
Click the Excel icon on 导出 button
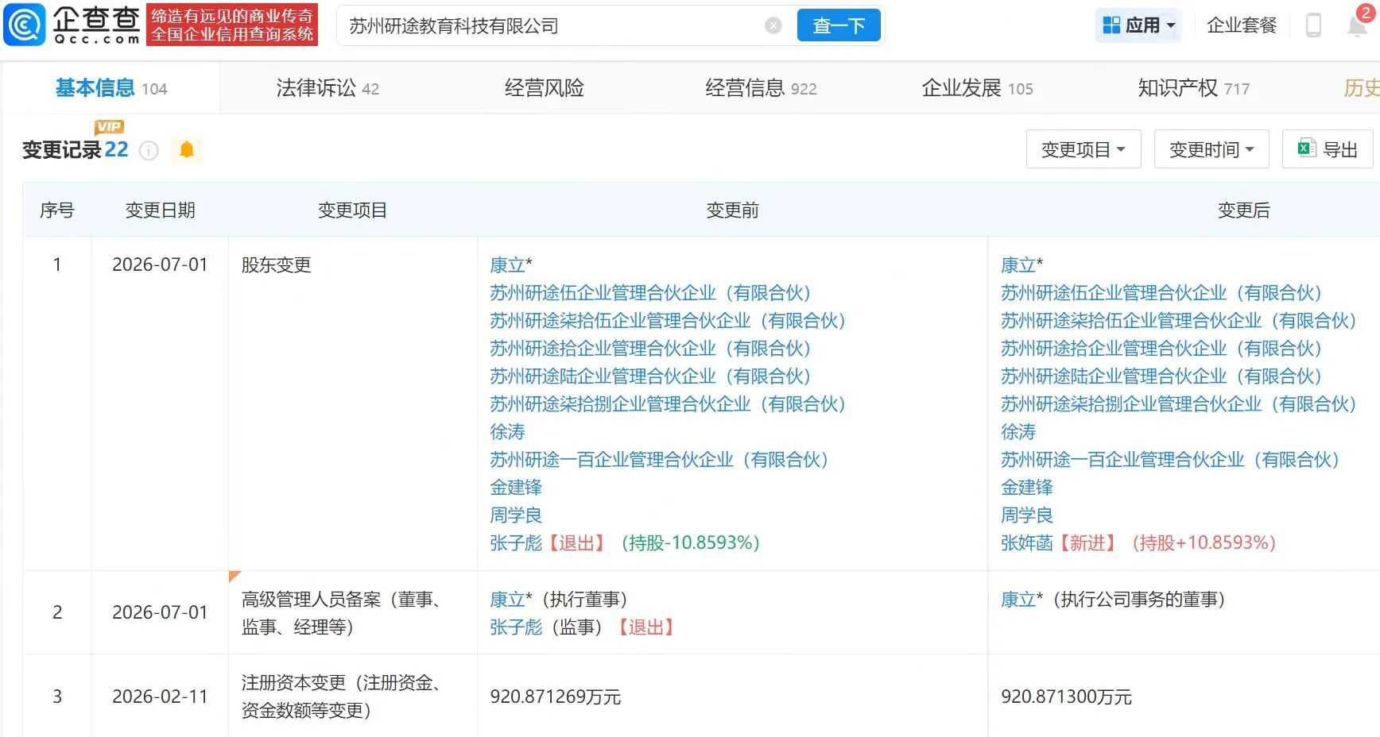tap(1306, 148)
